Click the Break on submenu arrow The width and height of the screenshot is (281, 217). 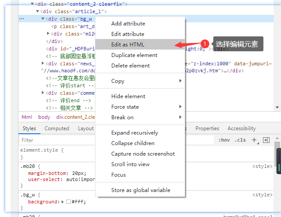[180, 117]
